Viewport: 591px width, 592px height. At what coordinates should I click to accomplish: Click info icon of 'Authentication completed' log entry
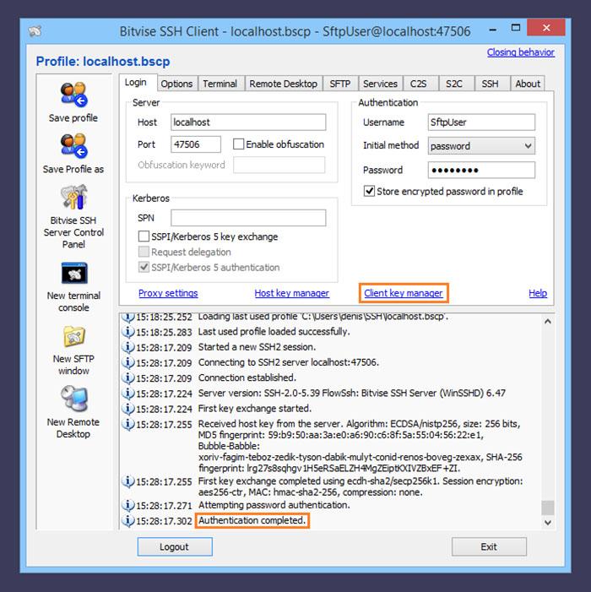(128, 521)
